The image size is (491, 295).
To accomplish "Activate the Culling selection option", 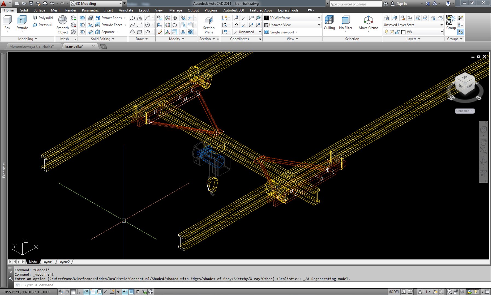I will [329, 23].
